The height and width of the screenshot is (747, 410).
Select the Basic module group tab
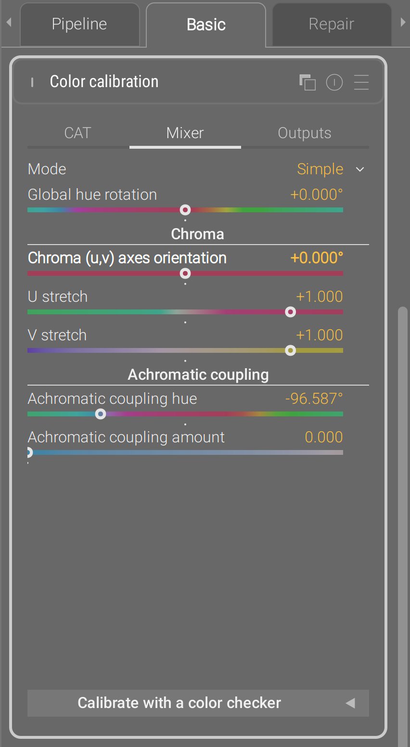(x=206, y=25)
